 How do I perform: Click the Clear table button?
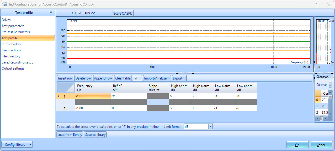point(123,78)
